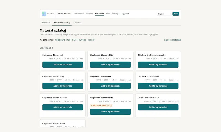The height and width of the screenshot is (132, 221).
Task: Switch to the Offcuts tab
Action: coord(77,23)
